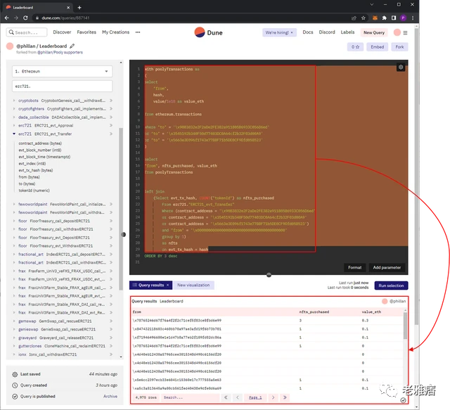
Task: Grab the editor-results divider handle
Action: coord(269,275)
